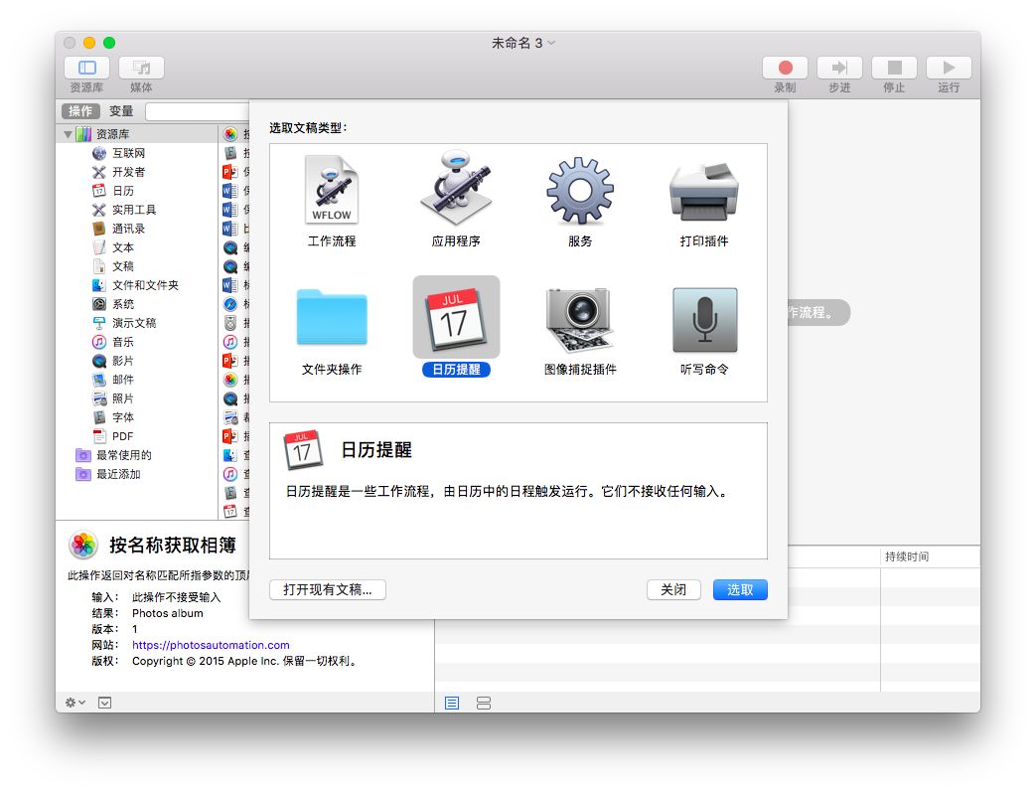Click the Calendar Alarm (日历提醒) icon
This screenshot has width=1036, height=792.
tap(456, 319)
